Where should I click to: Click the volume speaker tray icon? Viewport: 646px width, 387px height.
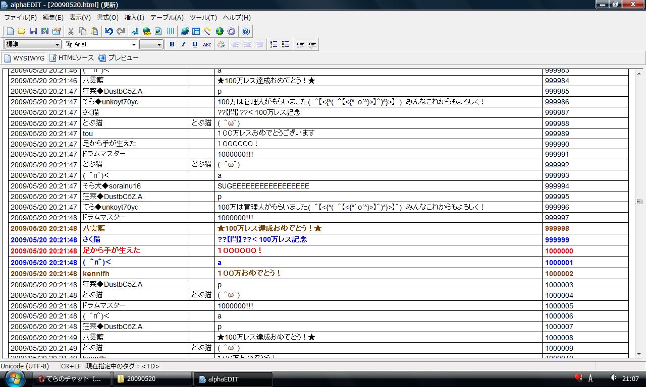[x=613, y=378]
